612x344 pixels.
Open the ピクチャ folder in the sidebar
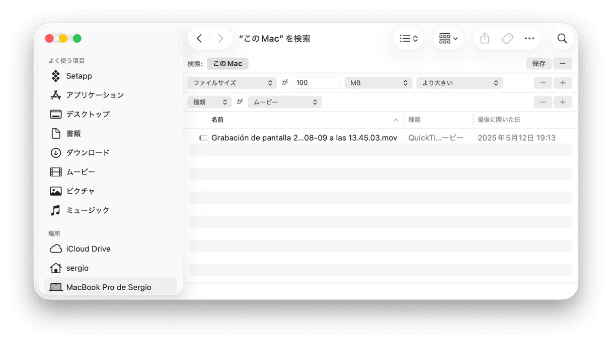coord(79,191)
